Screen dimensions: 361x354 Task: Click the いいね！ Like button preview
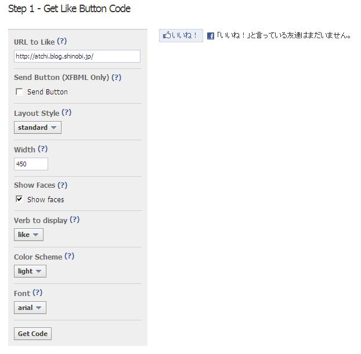[181, 35]
